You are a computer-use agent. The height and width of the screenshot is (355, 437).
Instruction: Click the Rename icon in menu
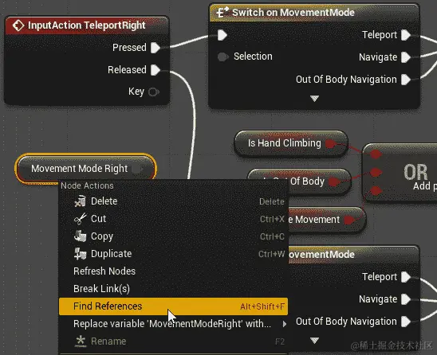pos(81,341)
